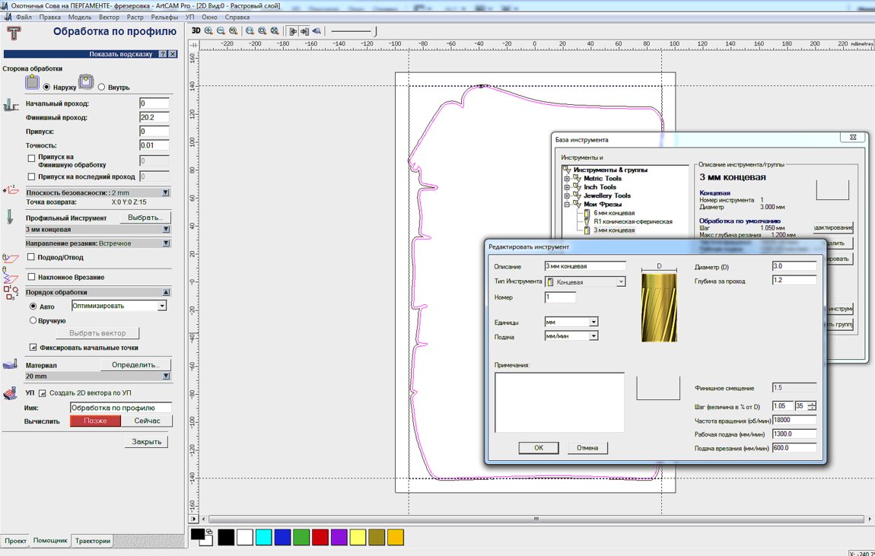This screenshot has width=875, height=556.
Task: Click the window fit zoom icon
Action: (250, 30)
